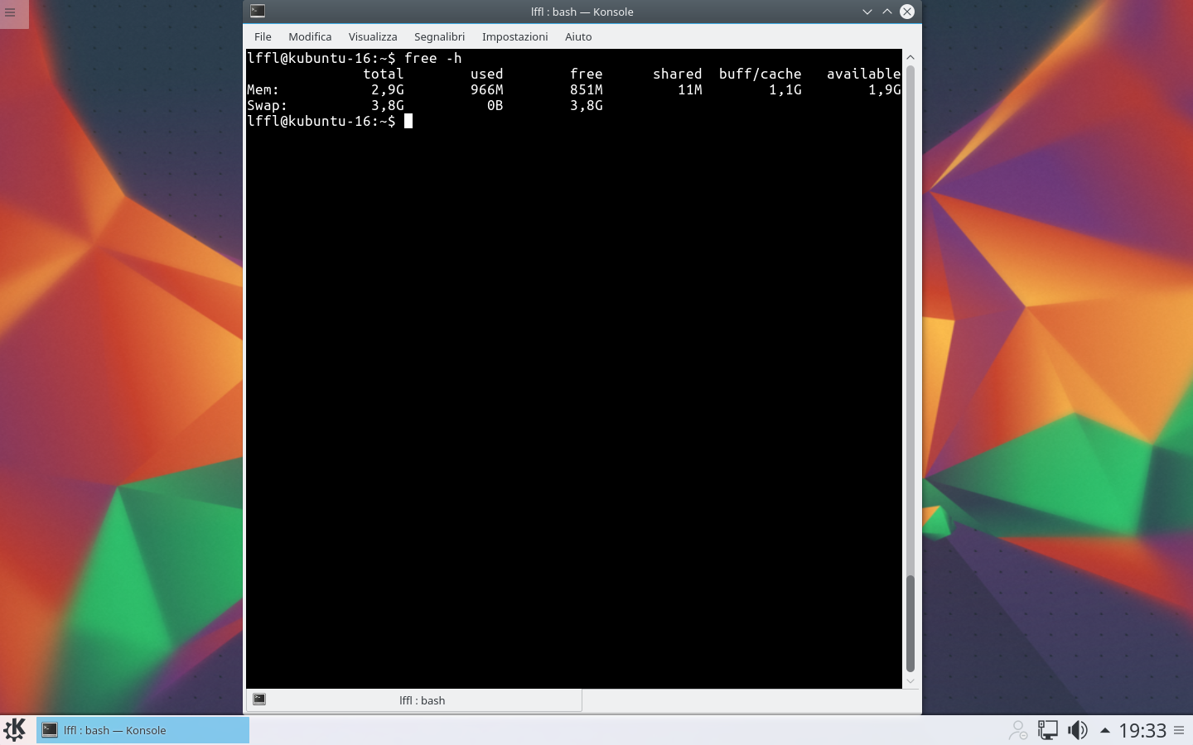This screenshot has height=745, width=1193.
Task: Click the network icon in the system tray
Action: point(1047,730)
